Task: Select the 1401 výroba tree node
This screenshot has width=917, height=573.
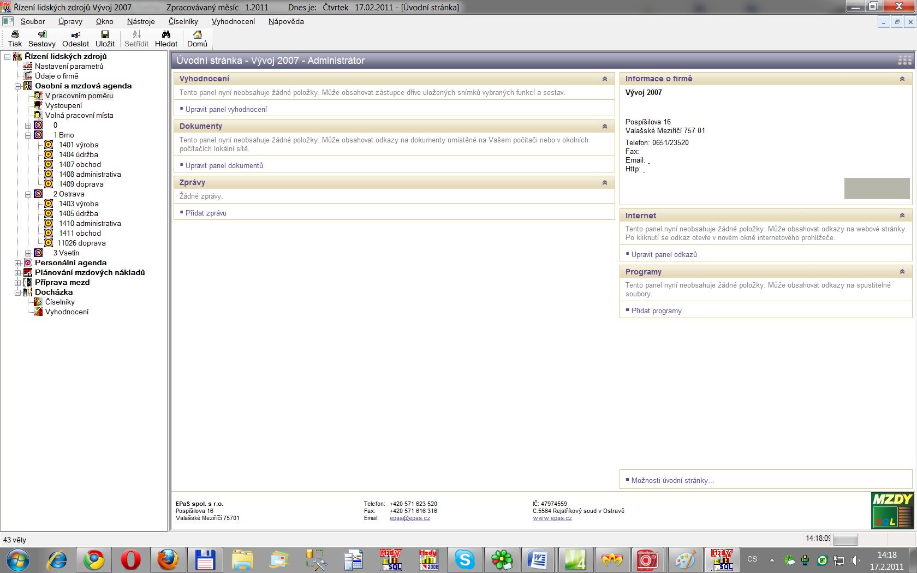Action: point(79,145)
